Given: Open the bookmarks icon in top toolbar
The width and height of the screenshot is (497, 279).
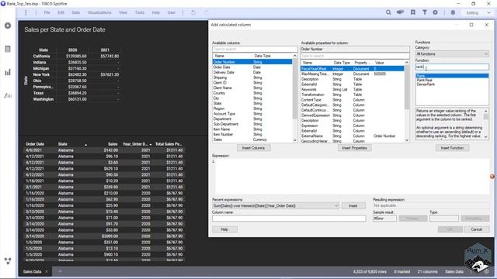Looking at the screenshot, I should (x=412, y=12).
